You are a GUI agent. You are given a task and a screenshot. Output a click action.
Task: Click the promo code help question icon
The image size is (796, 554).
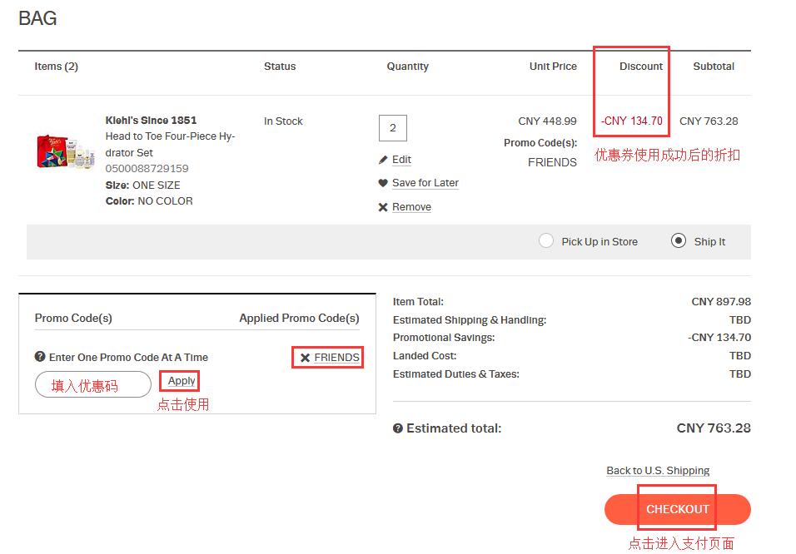[x=40, y=357]
